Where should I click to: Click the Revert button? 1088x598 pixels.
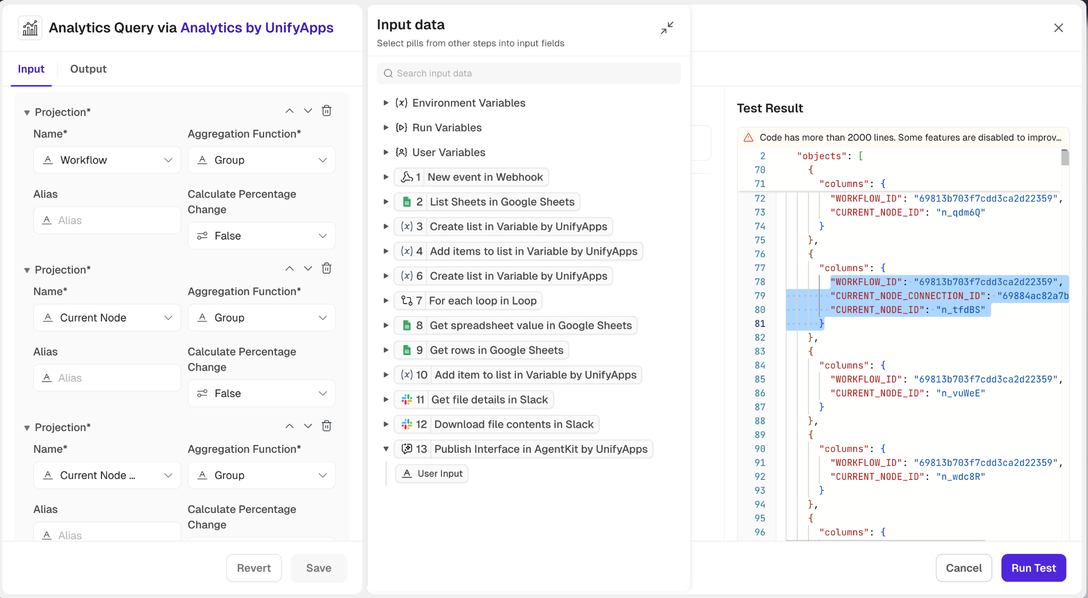pos(254,568)
